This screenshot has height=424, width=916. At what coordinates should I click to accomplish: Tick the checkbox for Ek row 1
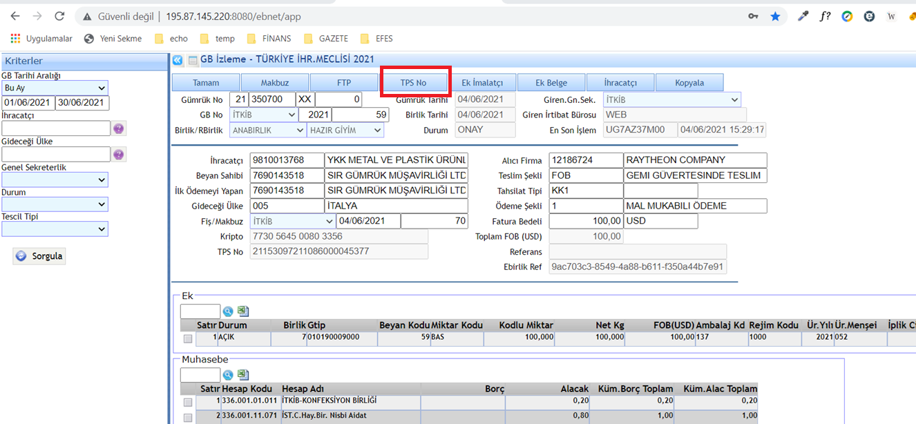coord(188,339)
